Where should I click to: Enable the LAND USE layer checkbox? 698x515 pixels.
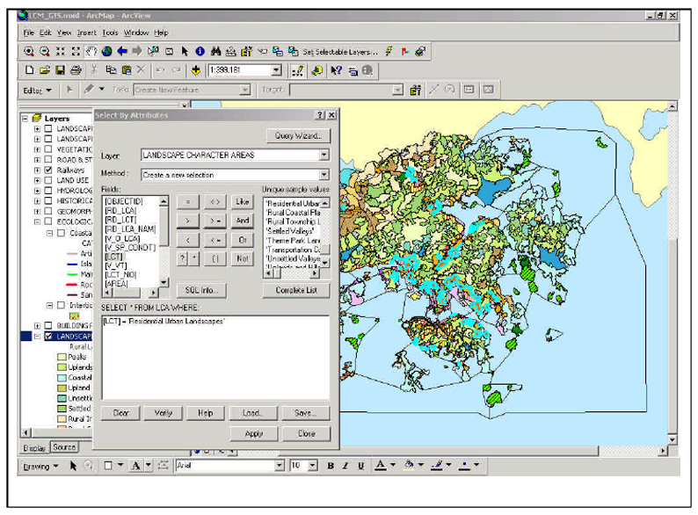click(x=48, y=180)
